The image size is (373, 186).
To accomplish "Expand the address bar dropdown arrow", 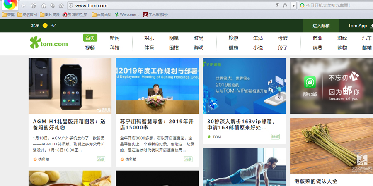I will 293,5.
